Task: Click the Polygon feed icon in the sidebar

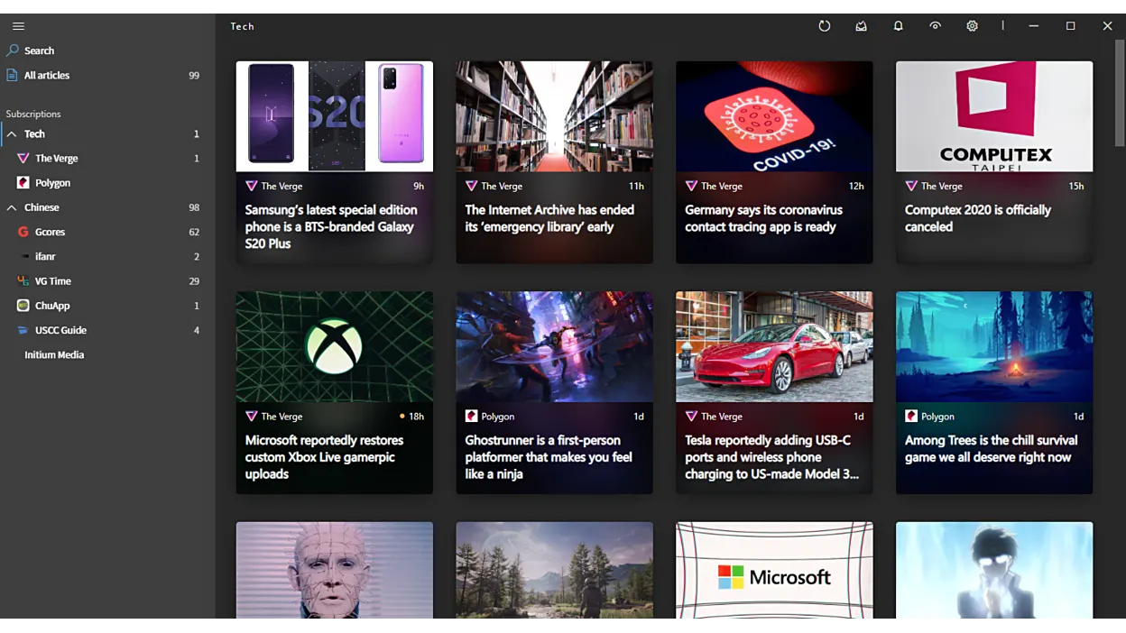Action: (x=23, y=183)
